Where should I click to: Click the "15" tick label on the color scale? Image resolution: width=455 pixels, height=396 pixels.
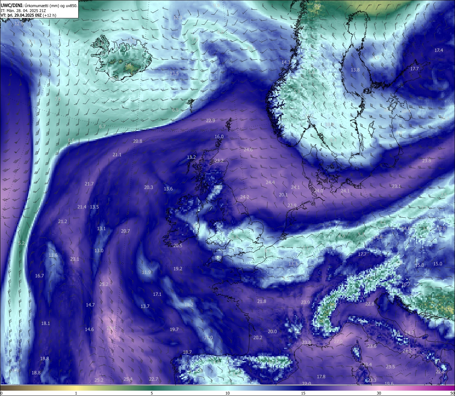pos(303,393)
